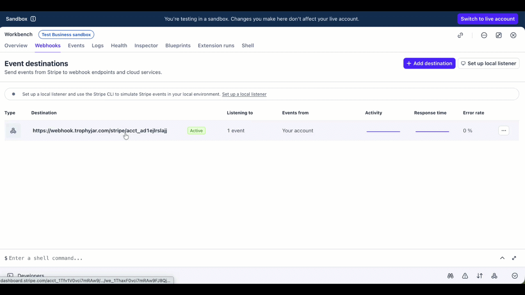
Task: Click the Sandbox info icon
Action: pos(33,19)
